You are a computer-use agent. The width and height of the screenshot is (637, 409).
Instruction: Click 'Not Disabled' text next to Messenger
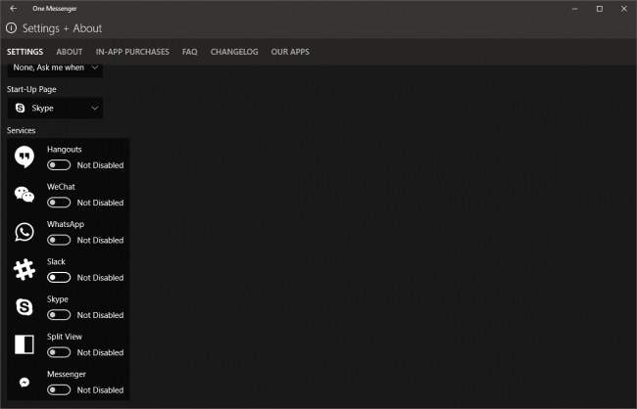coord(100,390)
